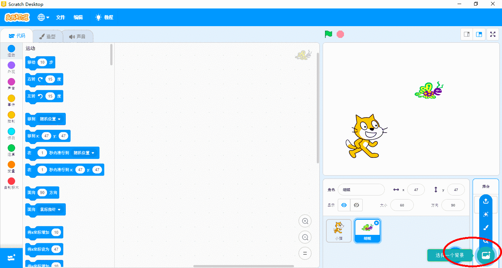Paint a new backdrop
This screenshot has width=502, height=268.
486,228
